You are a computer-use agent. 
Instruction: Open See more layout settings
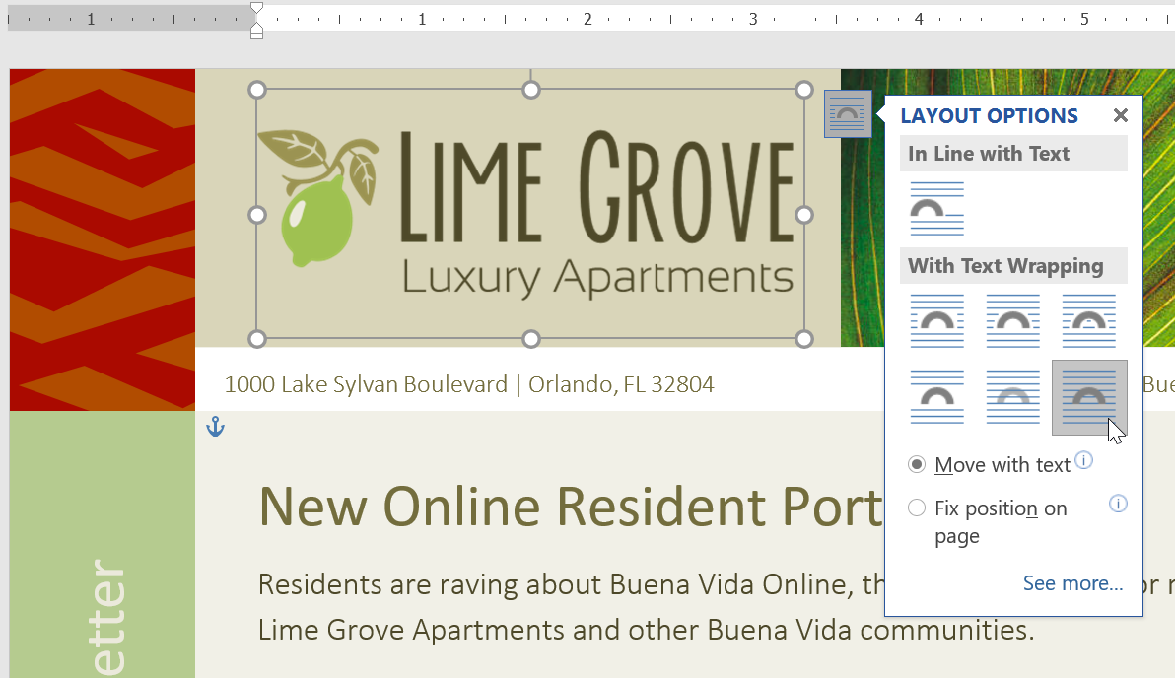pyautogui.click(x=1072, y=583)
